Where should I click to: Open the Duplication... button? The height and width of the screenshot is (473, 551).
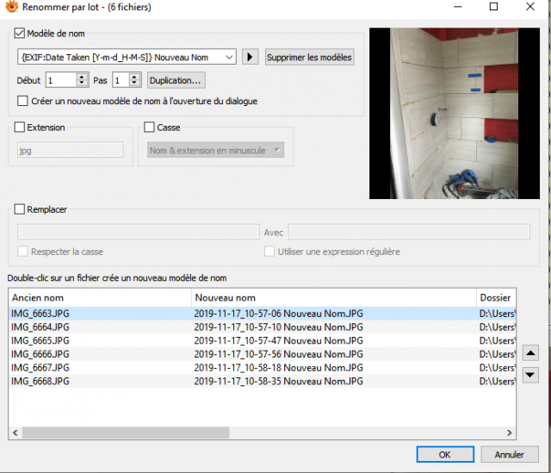tap(176, 80)
